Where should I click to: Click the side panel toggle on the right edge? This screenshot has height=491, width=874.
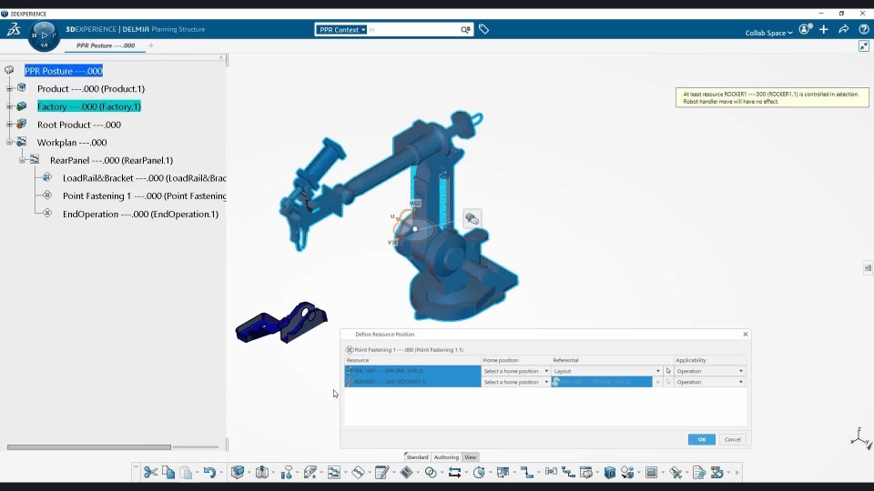868,267
